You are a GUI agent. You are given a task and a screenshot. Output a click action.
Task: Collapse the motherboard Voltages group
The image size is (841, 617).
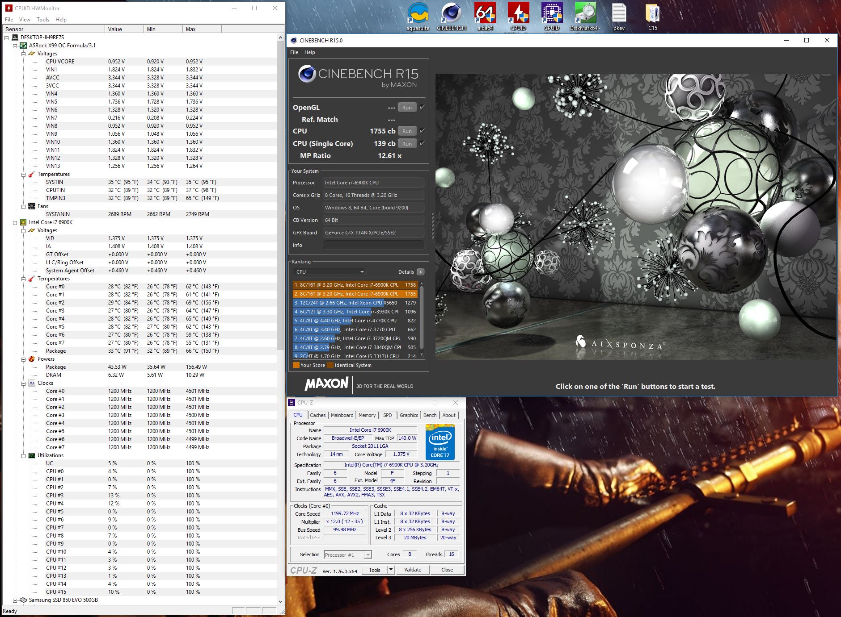(24, 54)
